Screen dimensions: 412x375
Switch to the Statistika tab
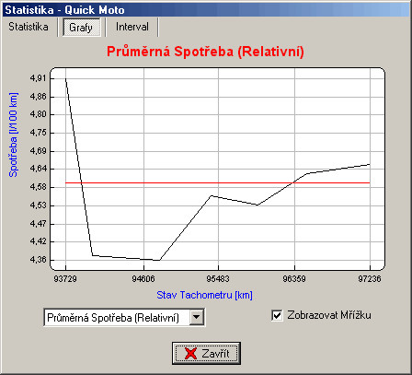coord(29,27)
